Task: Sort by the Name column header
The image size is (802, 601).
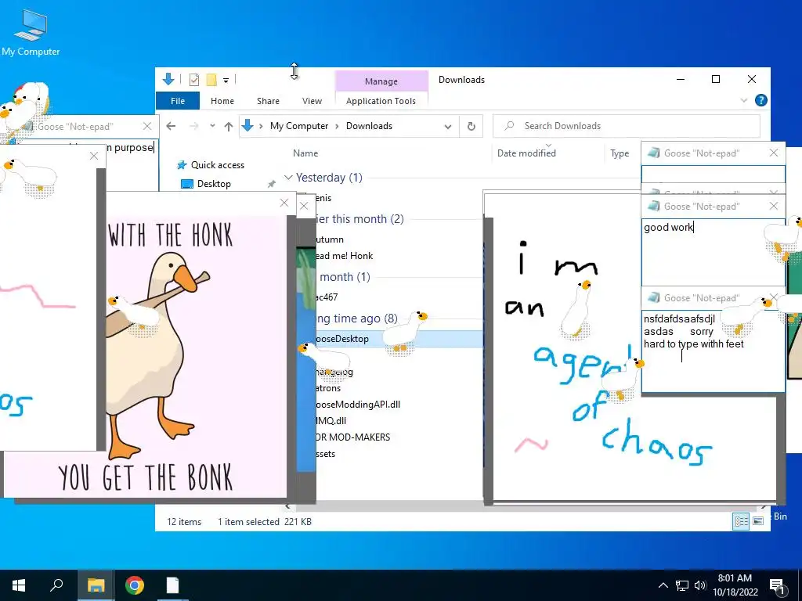Action: point(305,153)
